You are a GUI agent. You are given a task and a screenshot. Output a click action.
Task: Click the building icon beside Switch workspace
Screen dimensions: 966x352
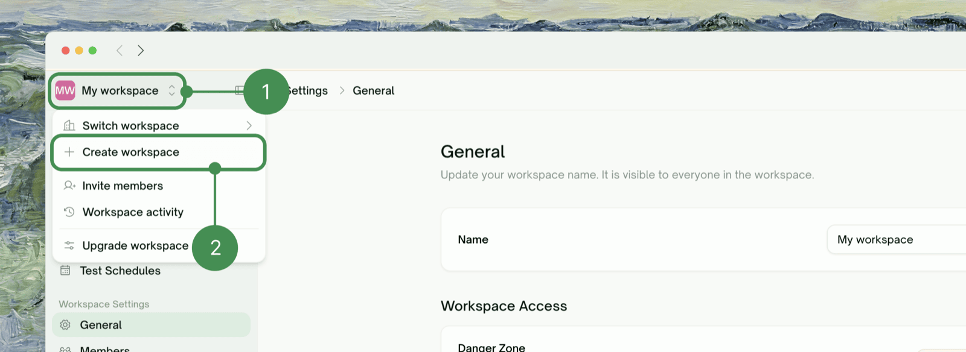coord(69,125)
